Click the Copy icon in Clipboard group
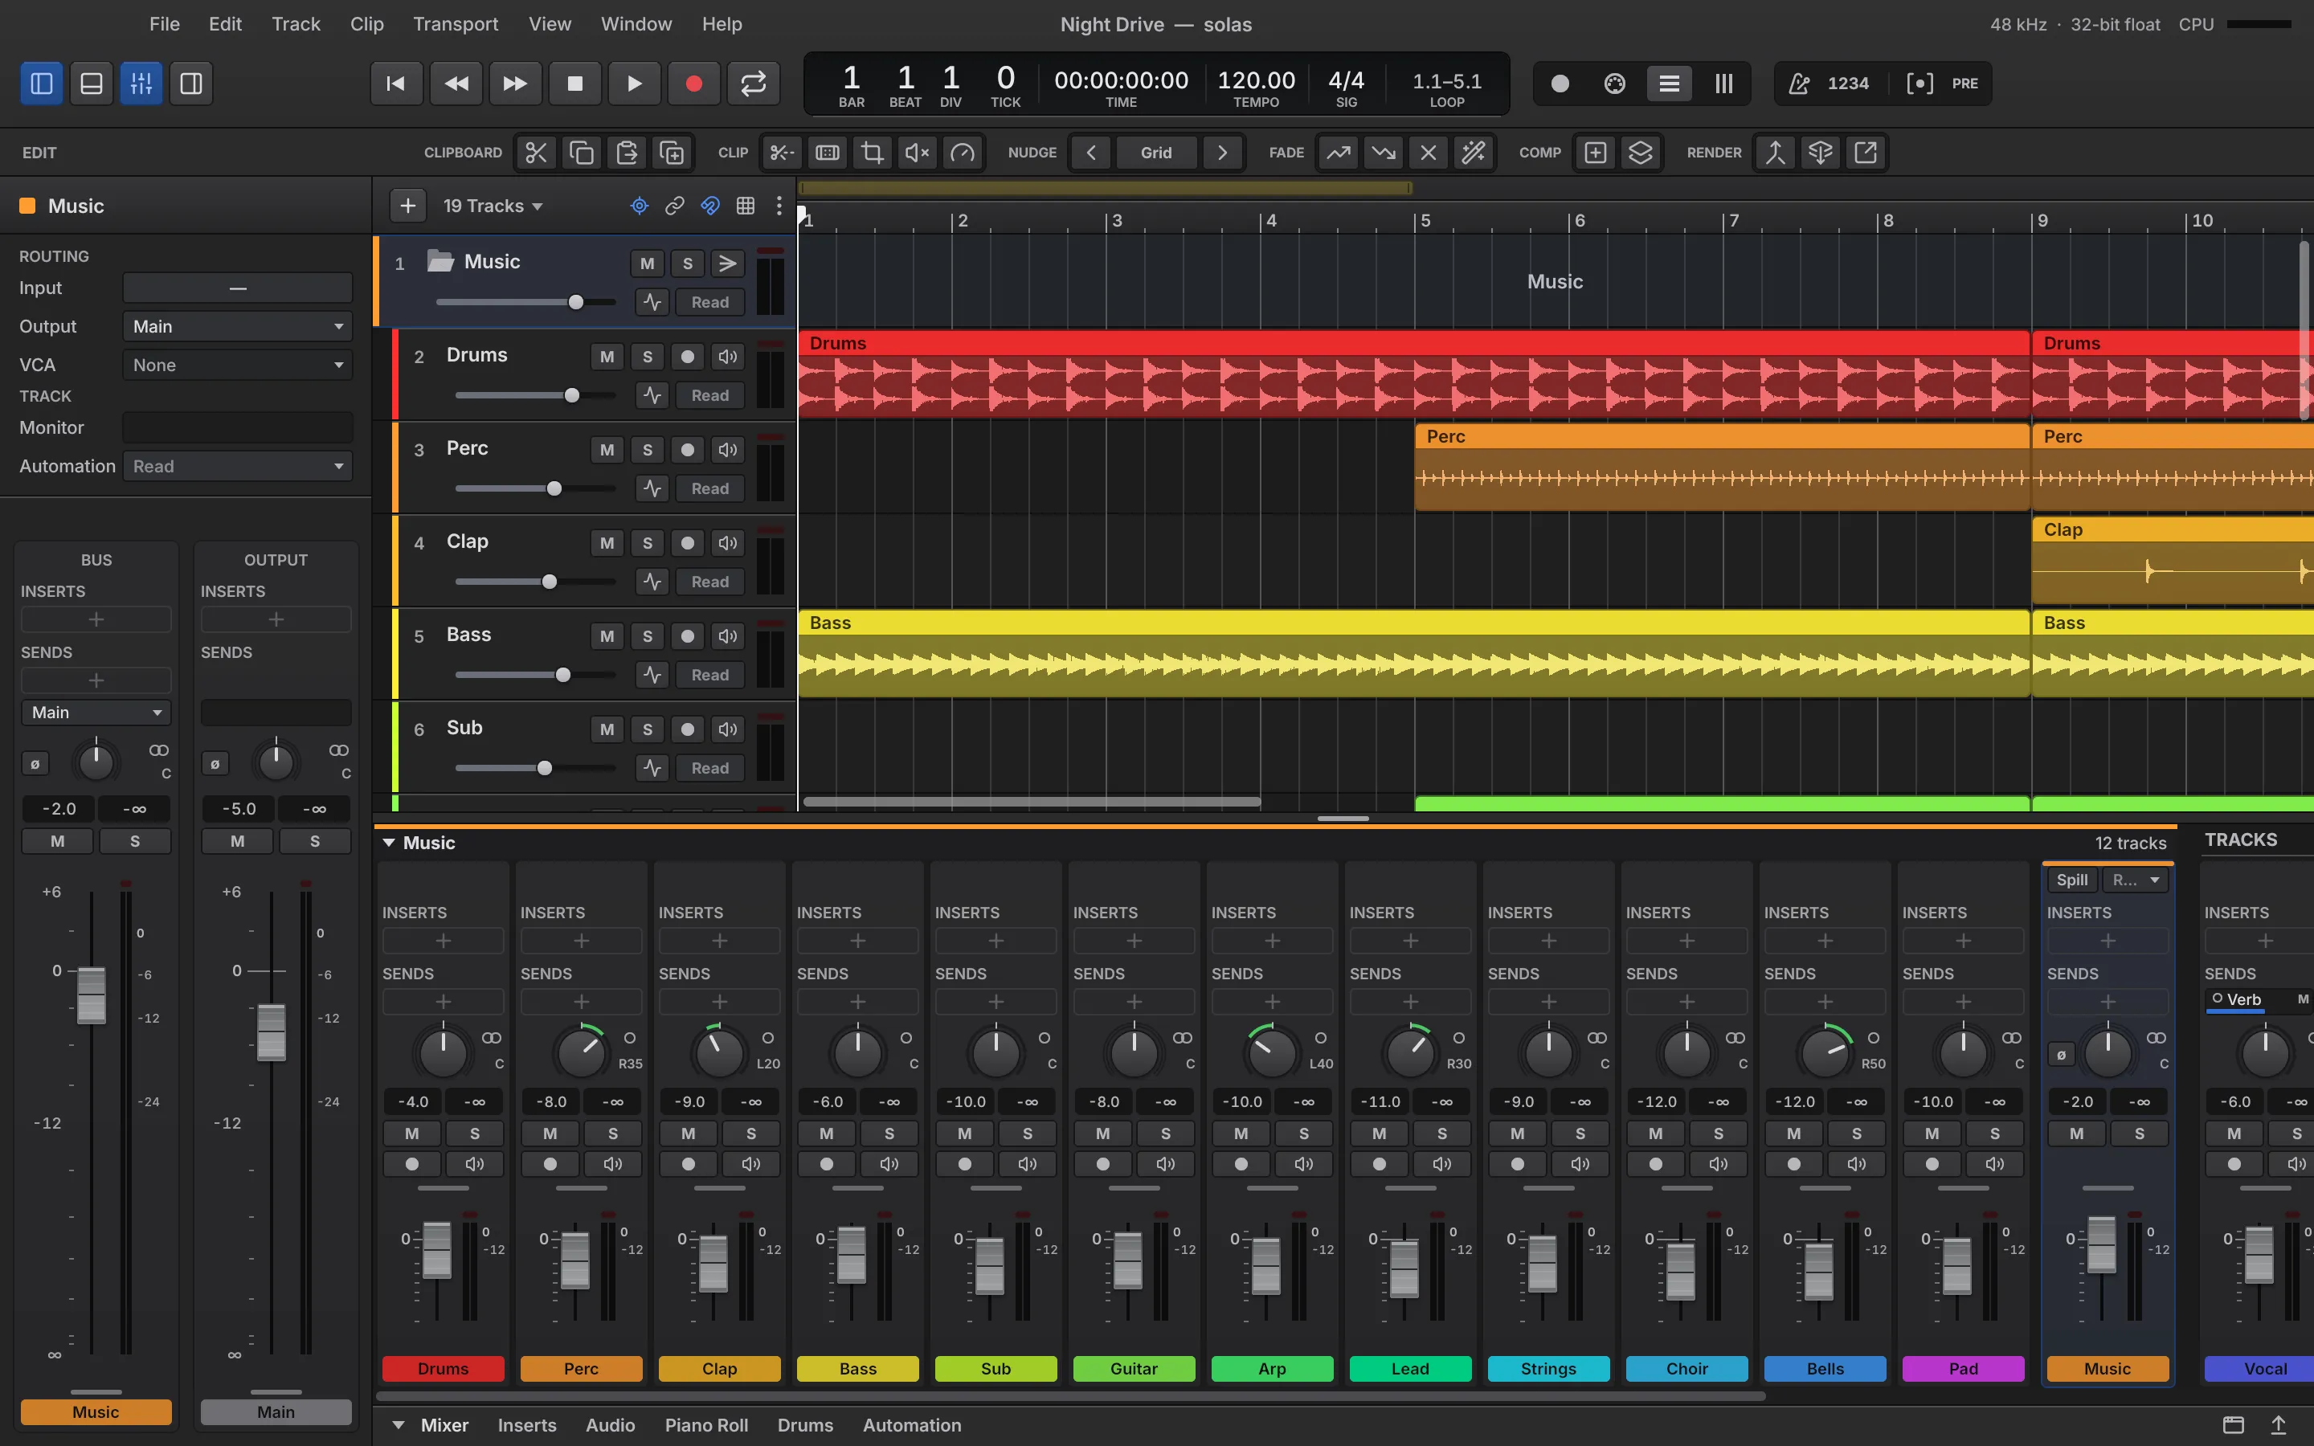The height and width of the screenshot is (1446, 2314). (582, 153)
